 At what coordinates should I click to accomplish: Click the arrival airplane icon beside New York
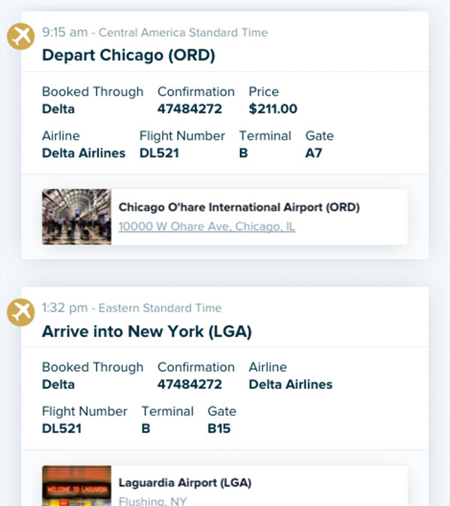click(21, 312)
